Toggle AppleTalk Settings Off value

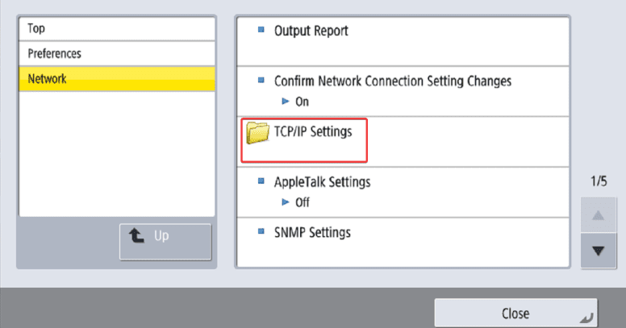coord(302,202)
